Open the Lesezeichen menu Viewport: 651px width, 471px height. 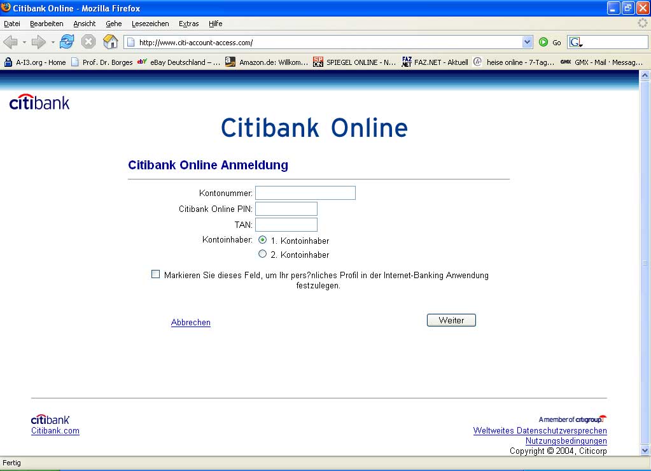(x=150, y=24)
